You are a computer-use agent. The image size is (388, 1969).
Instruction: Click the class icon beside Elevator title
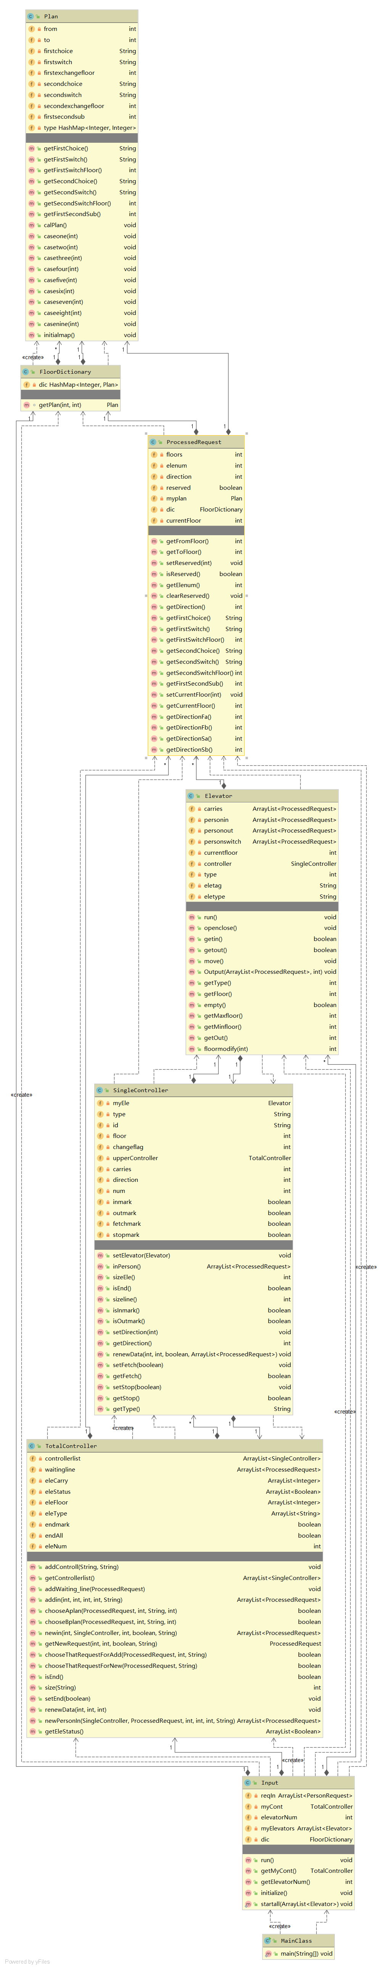190,796
